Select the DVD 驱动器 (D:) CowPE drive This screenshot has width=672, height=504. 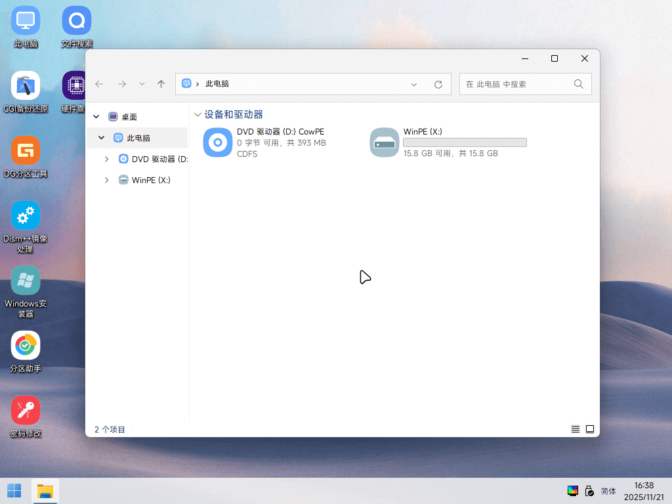[x=265, y=142]
